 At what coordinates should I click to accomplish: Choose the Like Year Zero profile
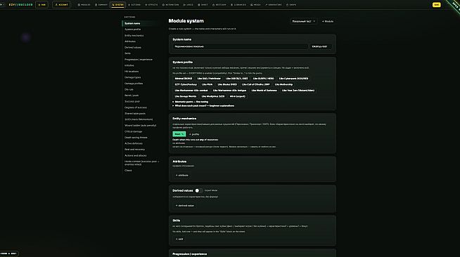(x=298, y=91)
